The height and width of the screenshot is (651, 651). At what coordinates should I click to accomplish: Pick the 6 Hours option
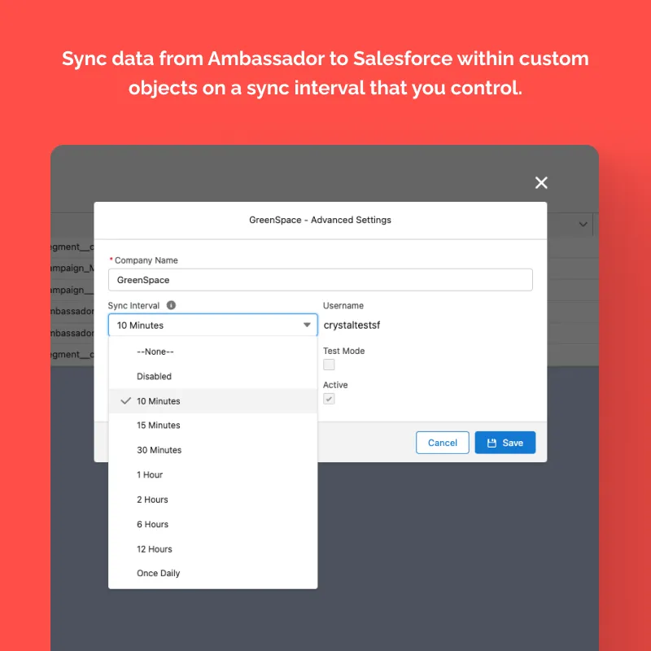tap(212, 524)
